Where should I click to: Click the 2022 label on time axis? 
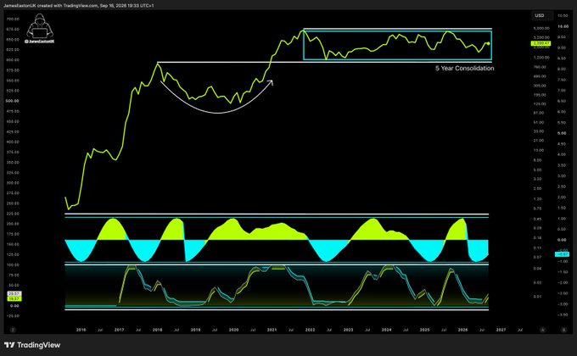(311, 330)
